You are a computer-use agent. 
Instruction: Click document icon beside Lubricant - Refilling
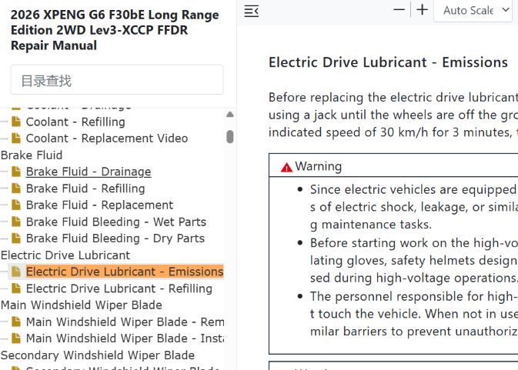(16, 288)
